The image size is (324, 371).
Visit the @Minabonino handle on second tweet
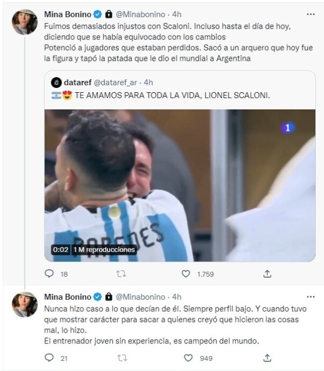(140, 297)
